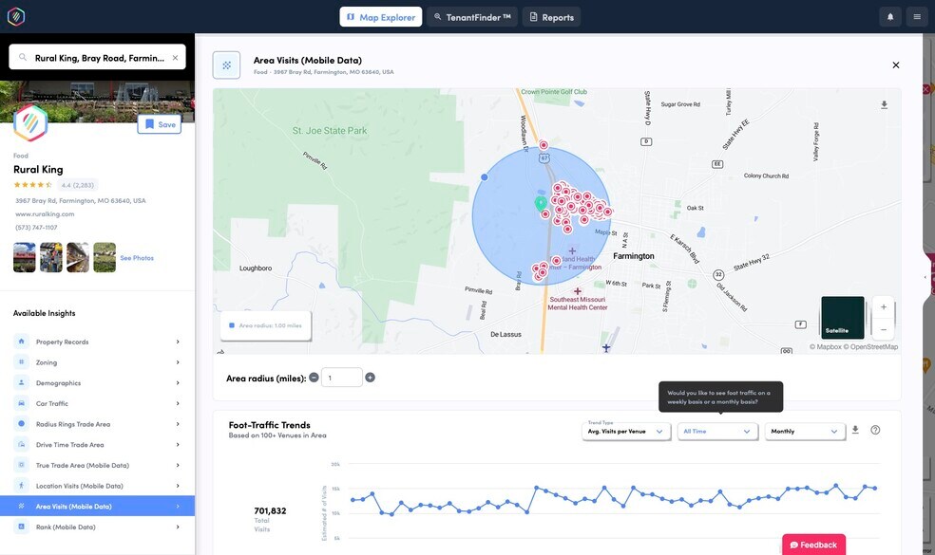Zoom in on the map

[884, 307]
